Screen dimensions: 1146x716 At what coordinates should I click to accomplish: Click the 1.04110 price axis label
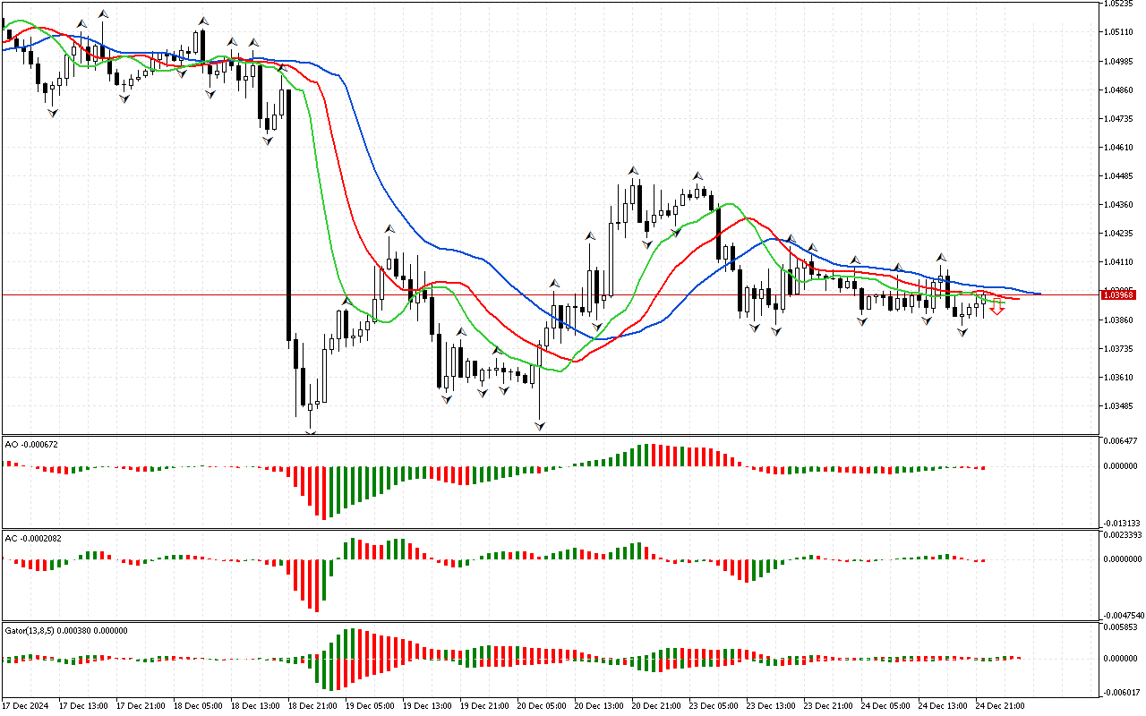pyautogui.click(x=1118, y=261)
